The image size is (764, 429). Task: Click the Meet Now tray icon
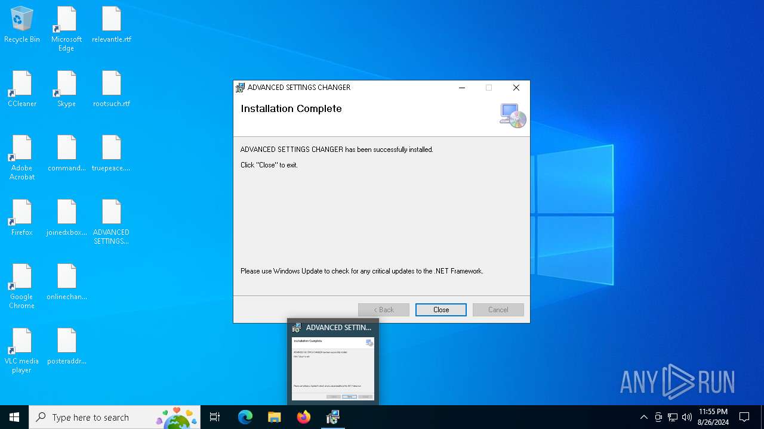658,417
